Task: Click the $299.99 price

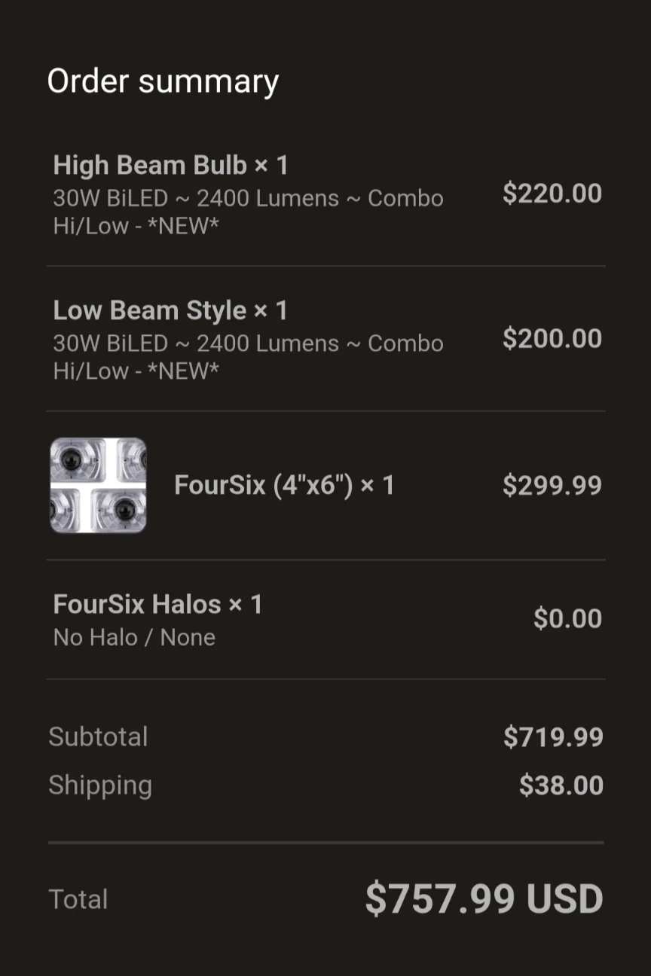Action: pyautogui.click(x=552, y=485)
